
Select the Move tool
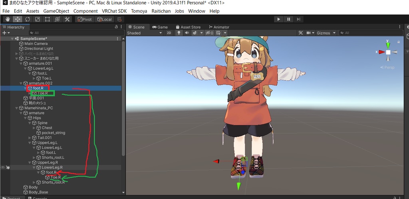coord(18,19)
